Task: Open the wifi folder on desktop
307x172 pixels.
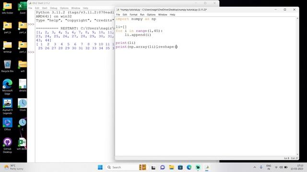Action: (x=23, y=66)
